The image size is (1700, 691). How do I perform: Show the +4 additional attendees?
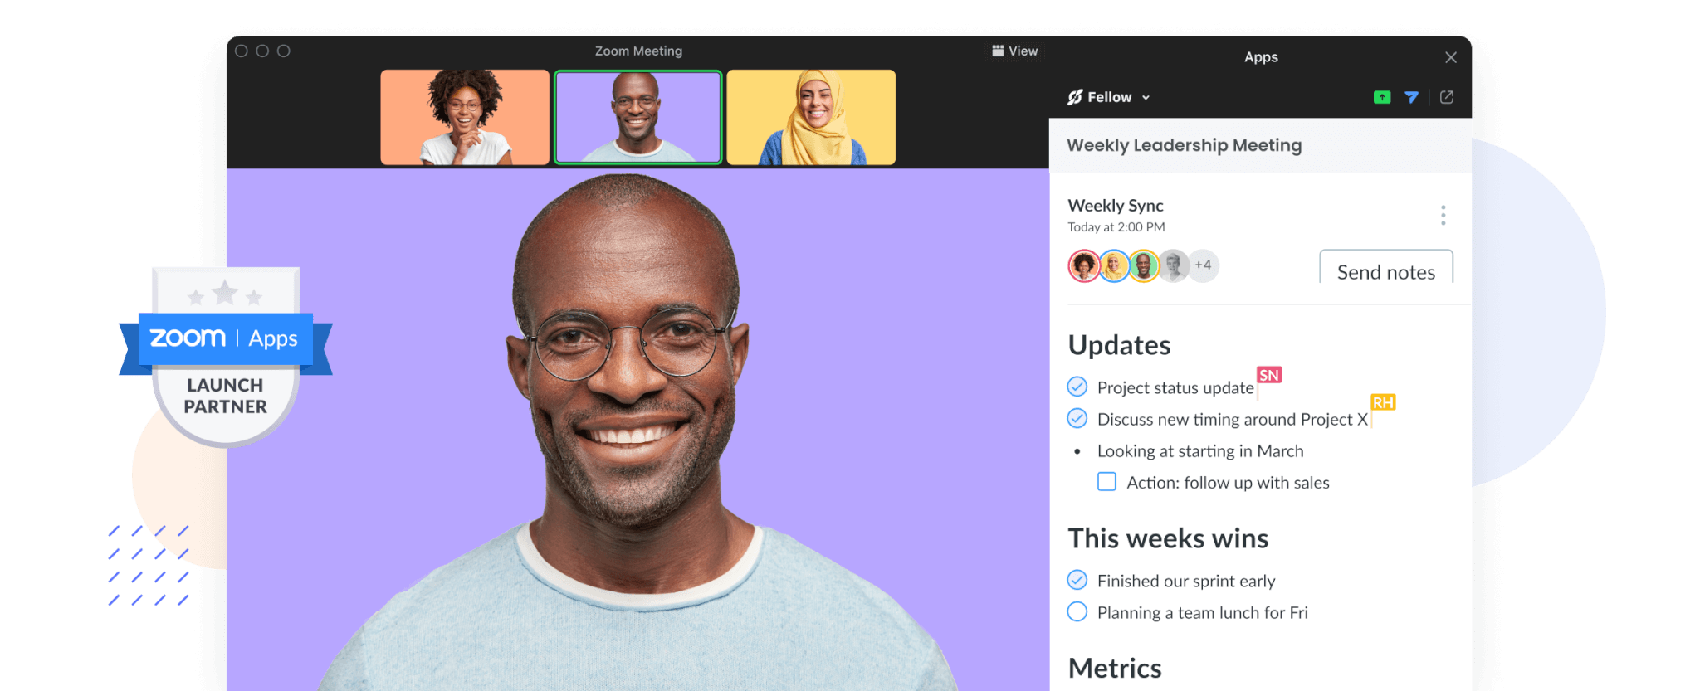(x=1203, y=265)
